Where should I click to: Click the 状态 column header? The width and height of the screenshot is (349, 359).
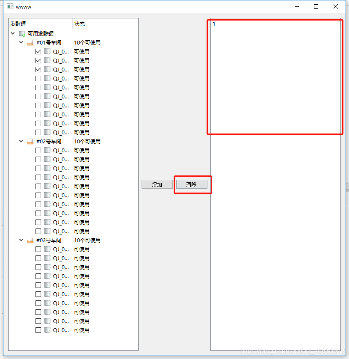78,24
